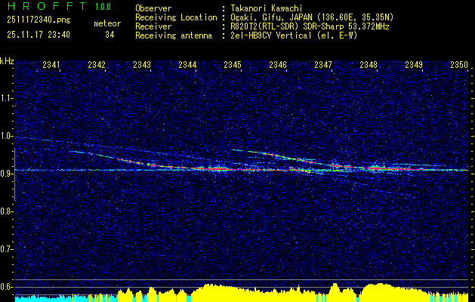Click the date stamp 25.11.17 23:40
This screenshot has height=302, width=475.
tap(39, 35)
